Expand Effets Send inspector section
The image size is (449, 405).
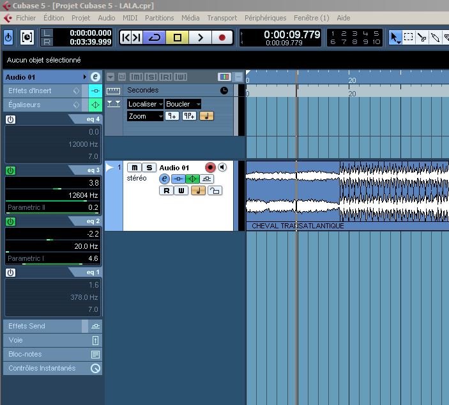[x=52, y=326]
